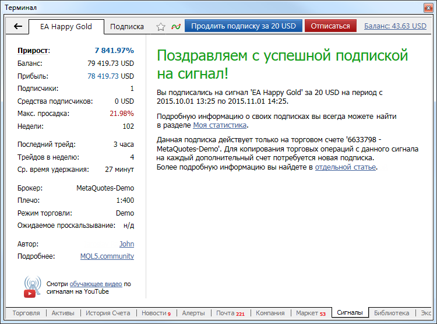
Task: Open the Новости tab
Action: click(x=156, y=313)
